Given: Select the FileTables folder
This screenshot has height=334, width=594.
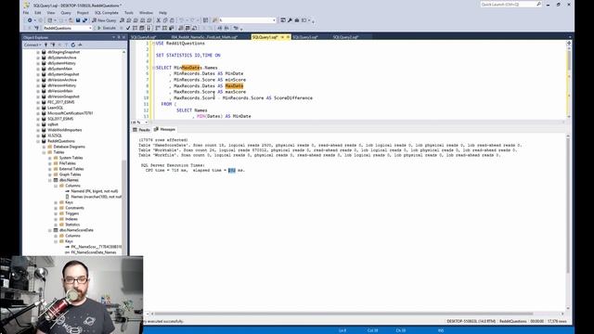Looking at the screenshot, I should coord(68,163).
